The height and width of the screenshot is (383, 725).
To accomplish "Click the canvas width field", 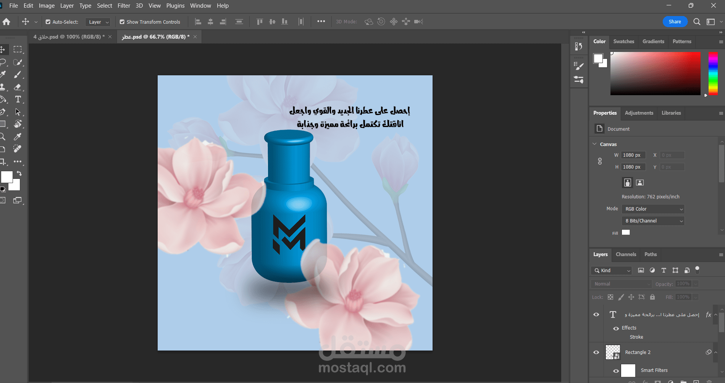I will tap(633, 155).
